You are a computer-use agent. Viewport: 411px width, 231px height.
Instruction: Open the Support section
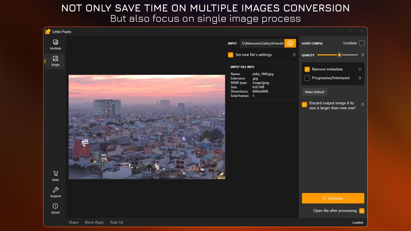(x=55, y=192)
